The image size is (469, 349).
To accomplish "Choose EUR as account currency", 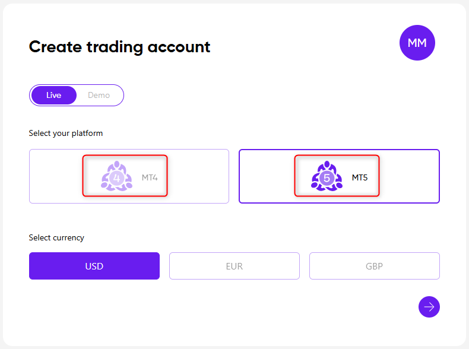I will pos(234,266).
